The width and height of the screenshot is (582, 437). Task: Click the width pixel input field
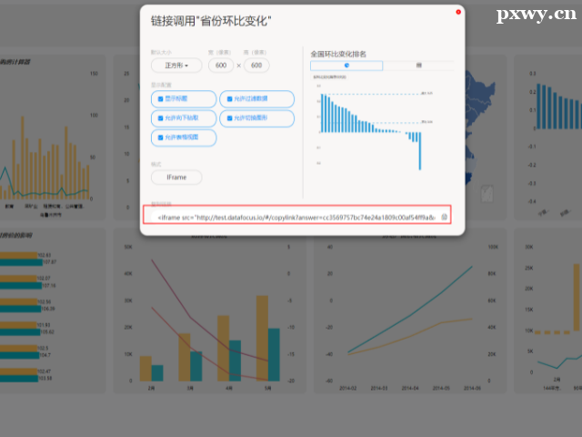point(221,66)
